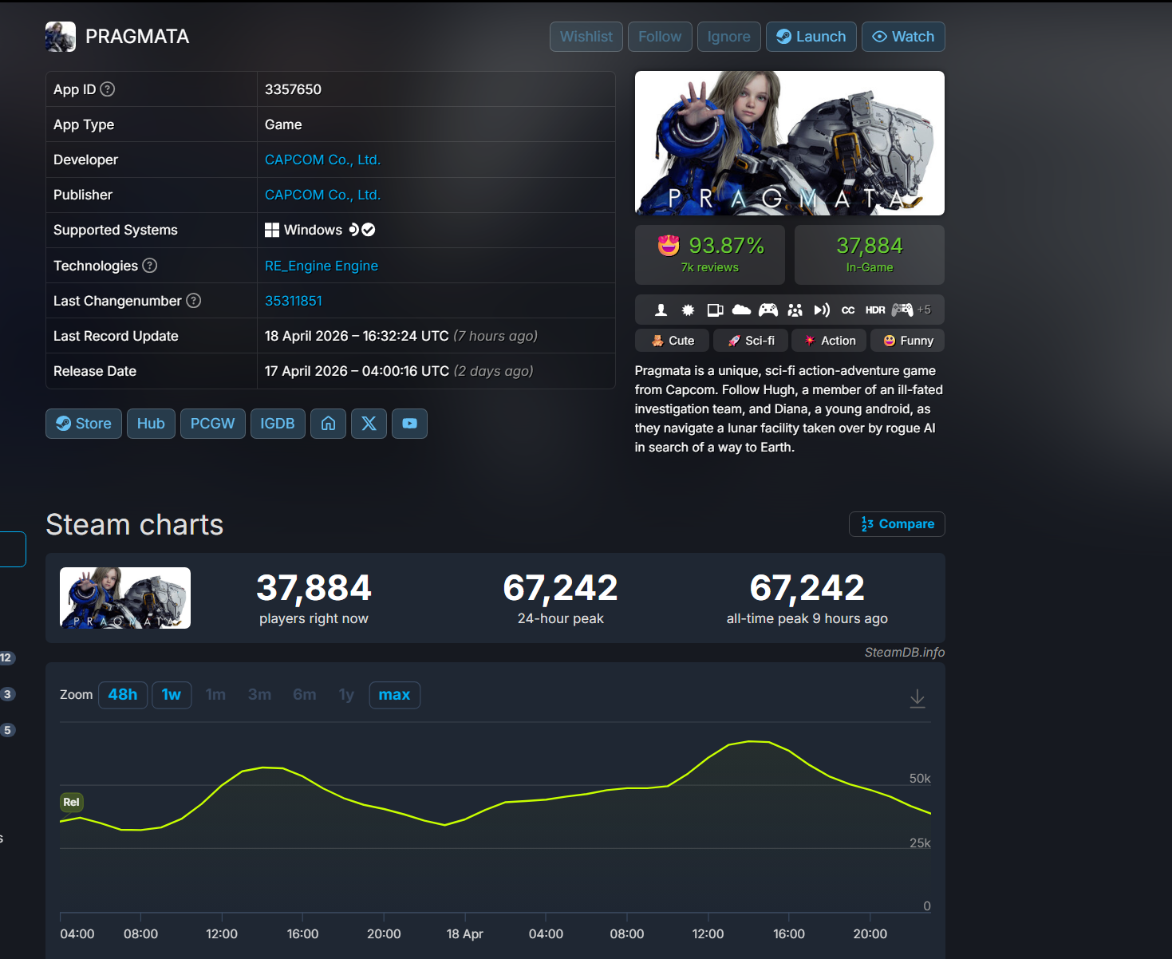Set chart zoom to 1y
This screenshot has width=1172, height=959.
pos(346,695)
